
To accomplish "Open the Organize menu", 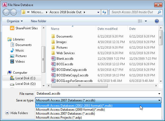I will point(15,21).
